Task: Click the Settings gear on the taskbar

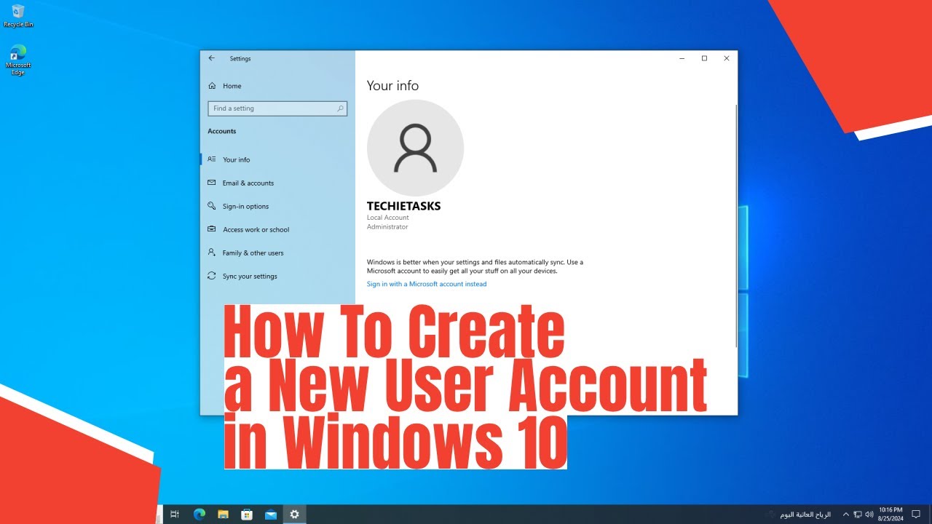Action: pyautogui.click(x=294, y=514)
